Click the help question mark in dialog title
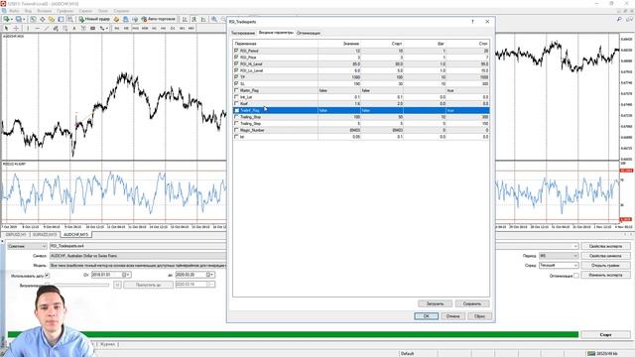635x357 pixels. click(x=472, y=22)
